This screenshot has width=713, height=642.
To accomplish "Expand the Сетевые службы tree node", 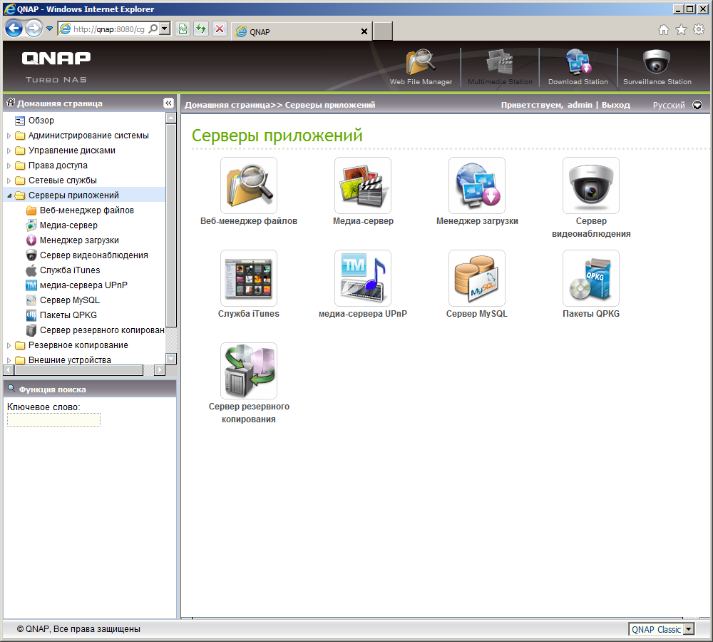I will point(9,180).
